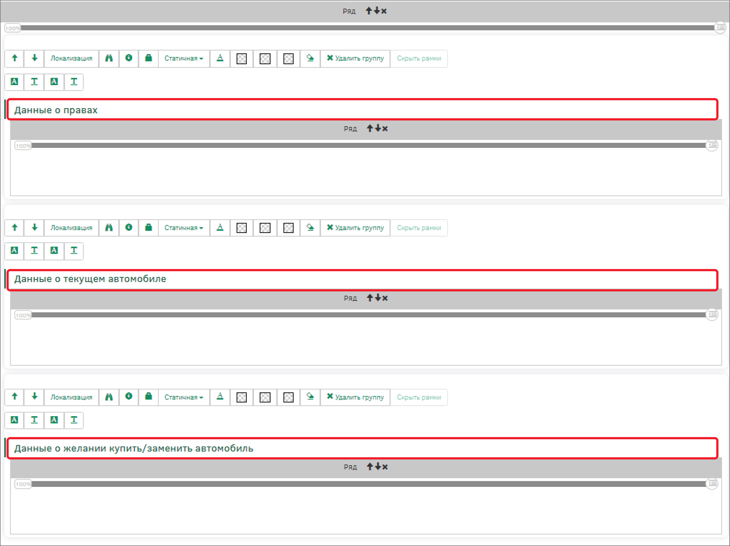
Task: Click binoculars icon in 'Данные о правах' toolbar
Action: coord(109,58)
